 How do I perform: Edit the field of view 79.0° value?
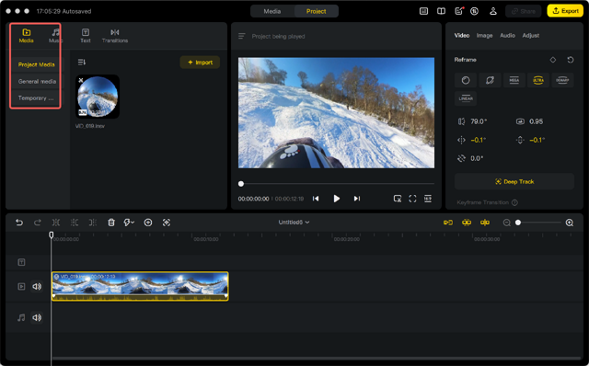tap(479, 121)
